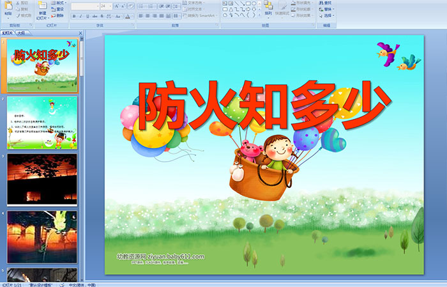
Task: Open the character spacing (AV) dropdown
Action: click(110, 16)
